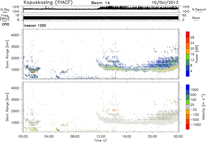Image resolution: width=206 pixels, height=142 pixels.
Task: Click the 'Nave' legend label
Action: tap(196, 18)
